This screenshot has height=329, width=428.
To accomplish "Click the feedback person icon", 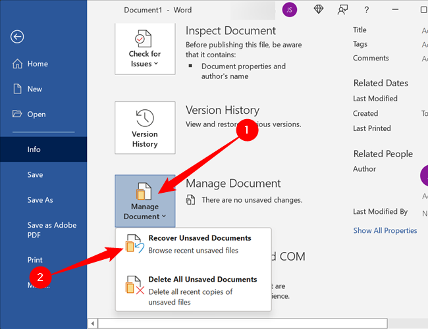I will click(x=342, y=10).
